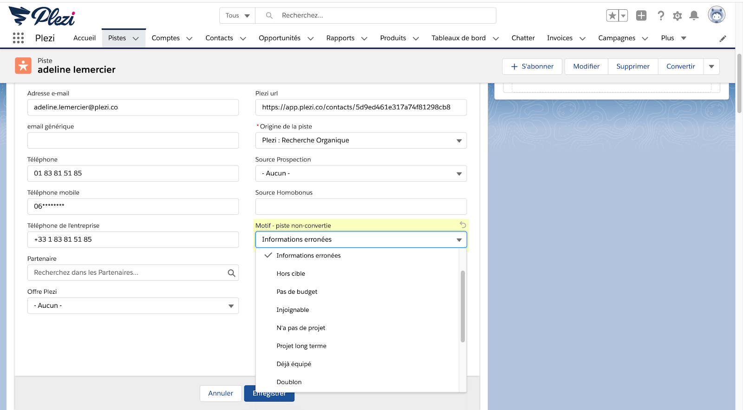Open the Origine de la piste dropdown
Screen dimensions: 743x410
point(361,140)
